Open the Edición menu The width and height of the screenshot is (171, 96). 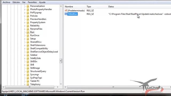[x=16, y=2]
